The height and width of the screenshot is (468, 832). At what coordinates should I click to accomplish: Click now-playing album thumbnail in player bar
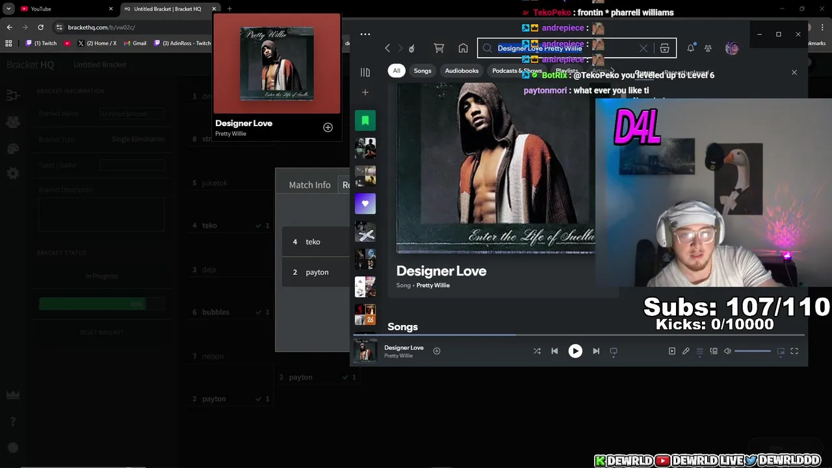(365, 351)
